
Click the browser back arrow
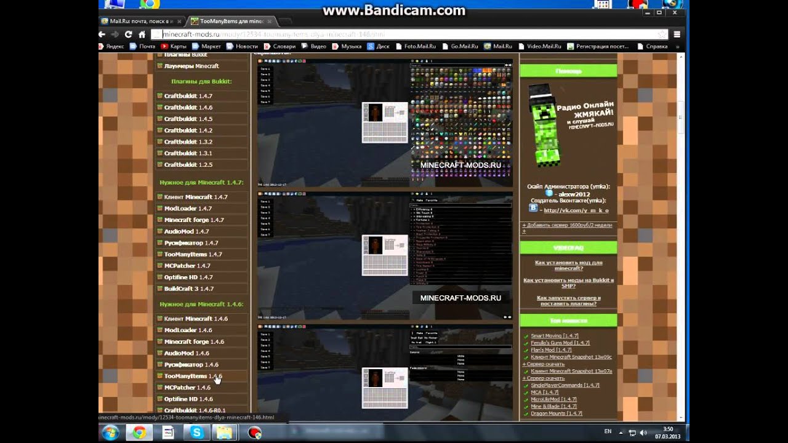click(x=103, y=34)
